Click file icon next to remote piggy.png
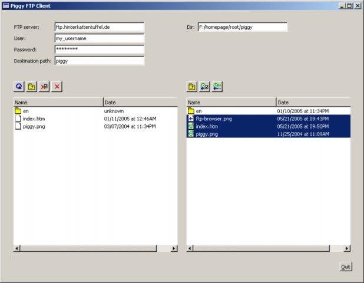Image resolution: width=364 pixels, height=283 pixels. click(x=18, y=126)
